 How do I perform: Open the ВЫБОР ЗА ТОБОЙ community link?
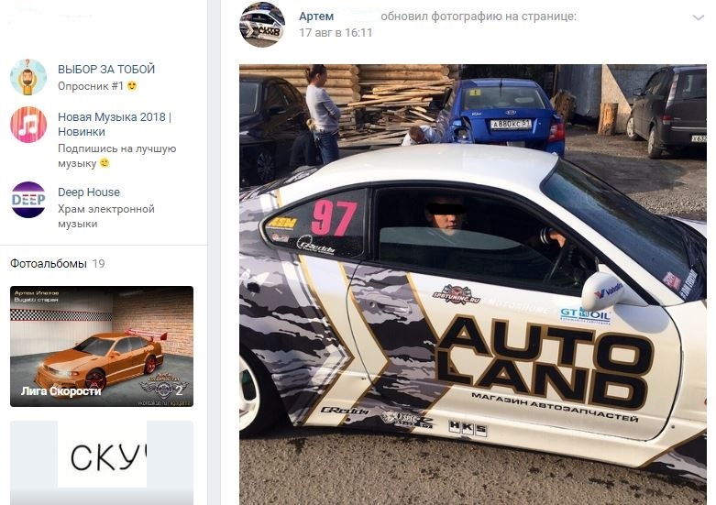tap(106, 70)
